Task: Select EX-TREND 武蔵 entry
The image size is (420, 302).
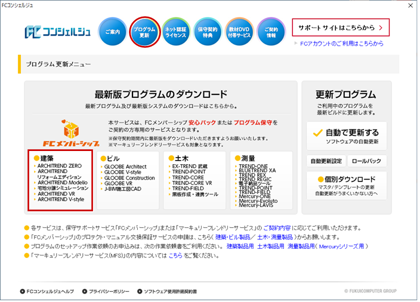Action: coord(190,167)
